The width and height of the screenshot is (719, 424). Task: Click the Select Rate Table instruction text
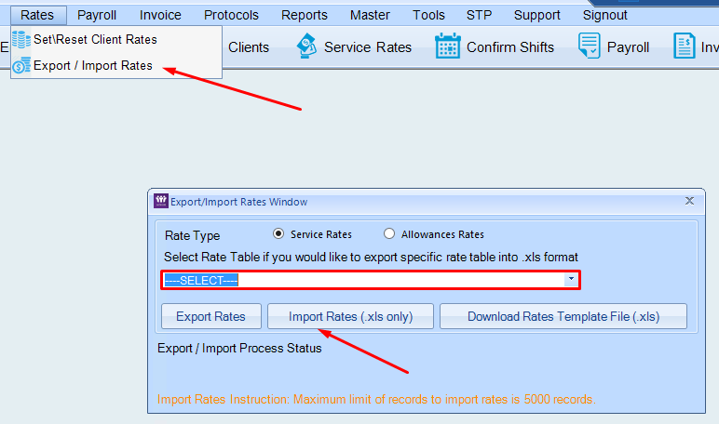coord(371,258)
